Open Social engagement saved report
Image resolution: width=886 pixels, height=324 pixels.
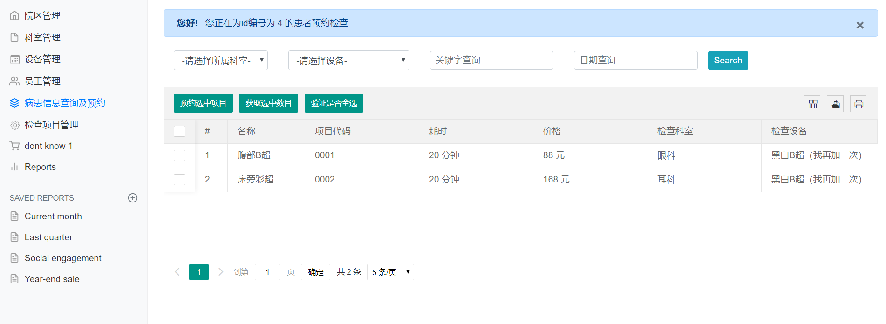point(63,258)
